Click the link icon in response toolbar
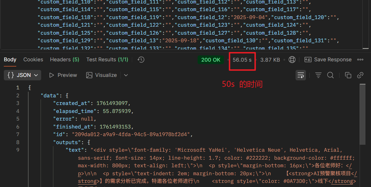 click(360, 75)
